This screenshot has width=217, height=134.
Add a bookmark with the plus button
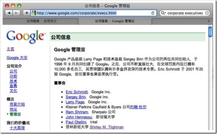tap(27, 13)
